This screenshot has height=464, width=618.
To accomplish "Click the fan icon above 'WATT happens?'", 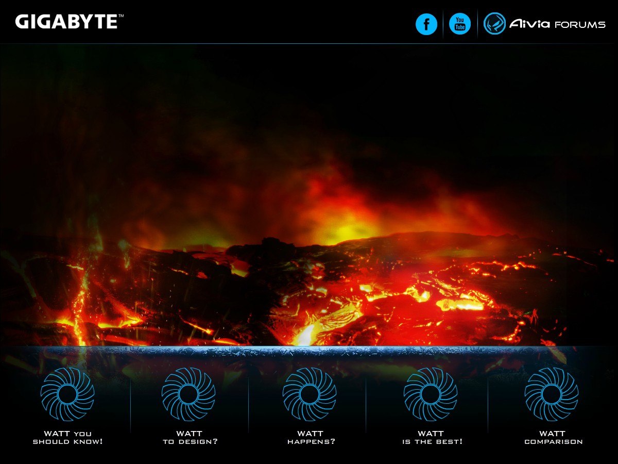I will coord(310,394).
